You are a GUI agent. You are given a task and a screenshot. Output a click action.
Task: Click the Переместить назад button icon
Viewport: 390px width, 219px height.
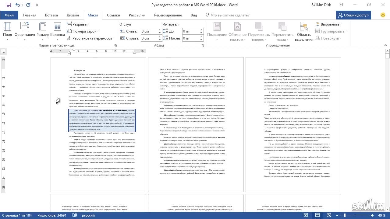click(282, 26)
